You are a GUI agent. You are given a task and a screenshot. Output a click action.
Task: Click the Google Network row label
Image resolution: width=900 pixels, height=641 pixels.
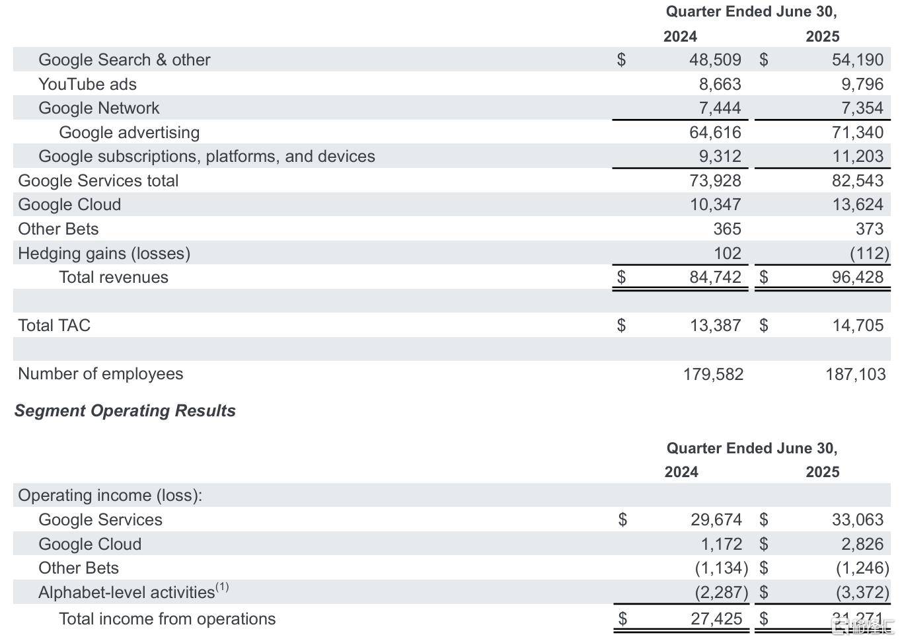click(x=99, y=108)
